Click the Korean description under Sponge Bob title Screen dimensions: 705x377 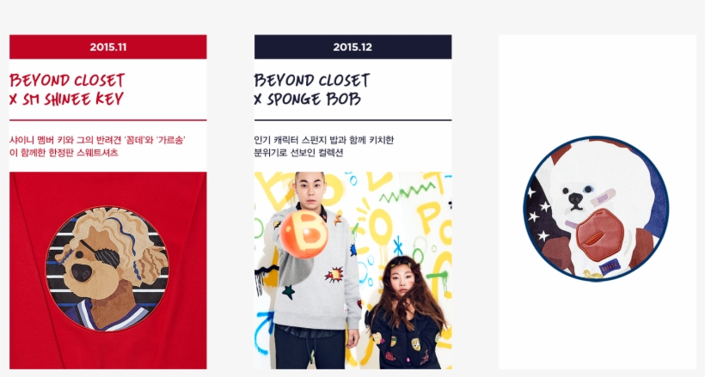pyautogui.click(x=324, y=146)
